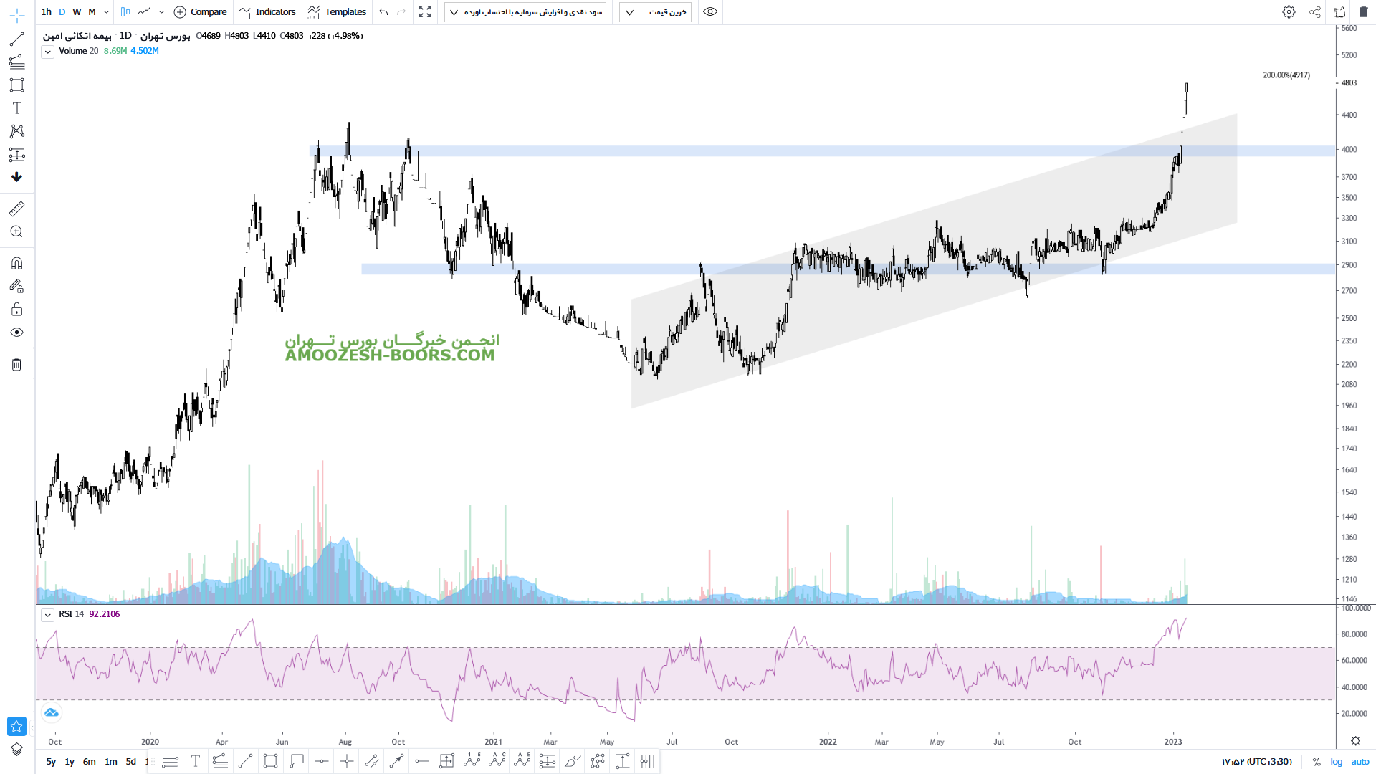Open the ruler measure tool
The height and width of the screenshot is (774, 1376).
point(16,209)
